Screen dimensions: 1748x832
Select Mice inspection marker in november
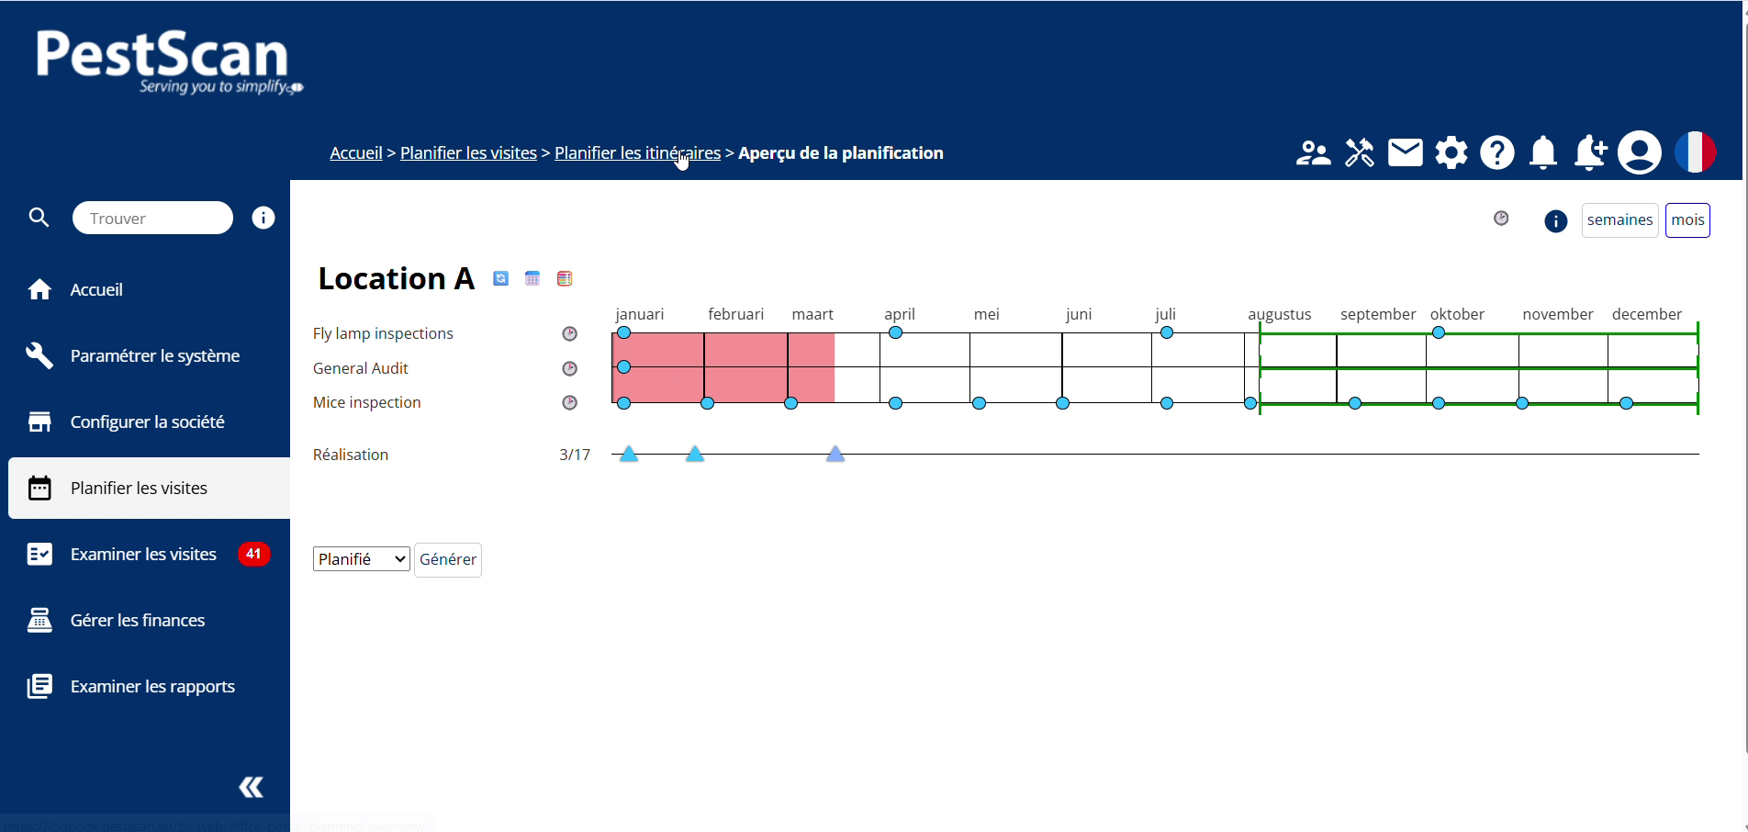tap(1522, 403)
